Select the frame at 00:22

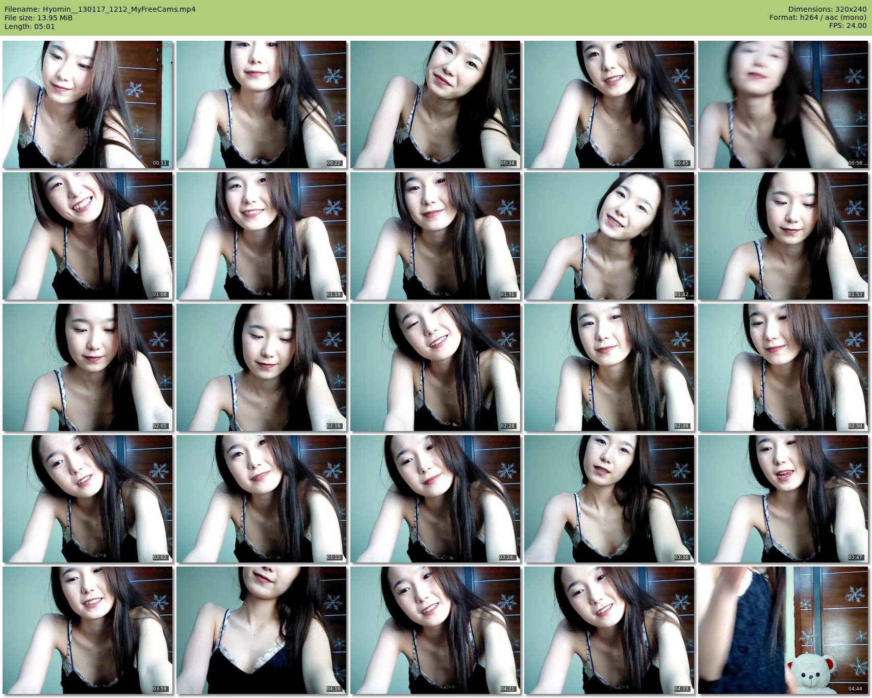(x=261, y=104)
